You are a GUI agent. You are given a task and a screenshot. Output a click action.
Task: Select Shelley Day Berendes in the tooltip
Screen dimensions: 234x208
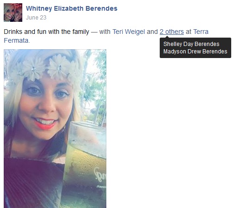[x=191, y=44]
